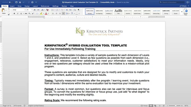Open the Line Spacing dropdown
Image resolution: width=191 pixels, height=107 pixels.
pyautogui.click(x=68, y=14)
